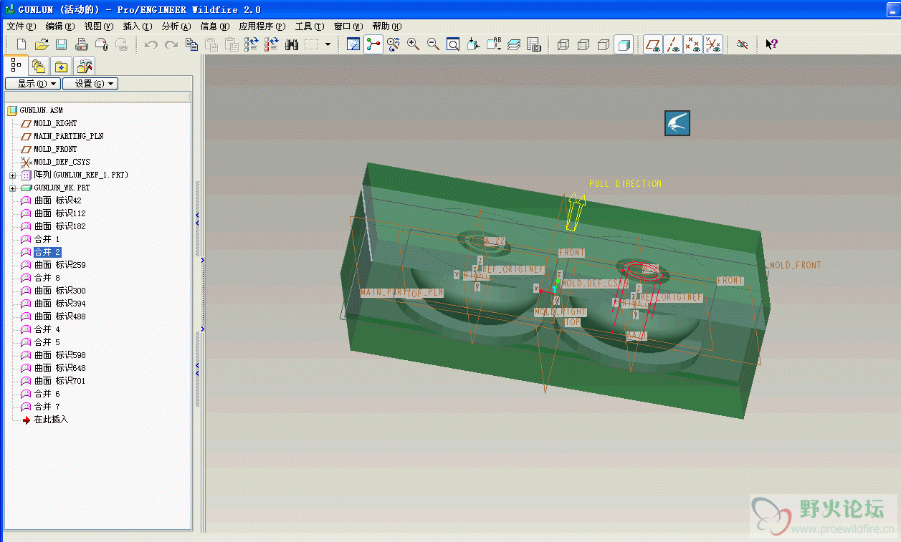This screenshot has height=542, width=901.
Task: Open the 分析 menu
Action: tap(176, 26)
